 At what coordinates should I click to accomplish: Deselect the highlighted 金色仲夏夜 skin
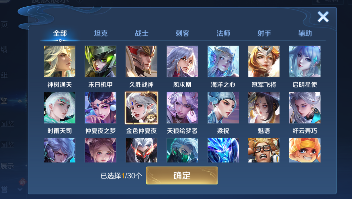click(x=141, y=108)
